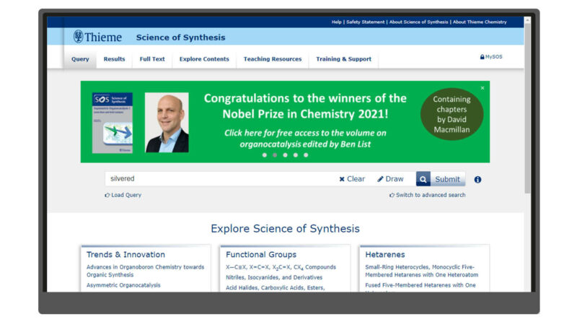
Task: Open Teaching Resources tab
Action: coord(273,59)
